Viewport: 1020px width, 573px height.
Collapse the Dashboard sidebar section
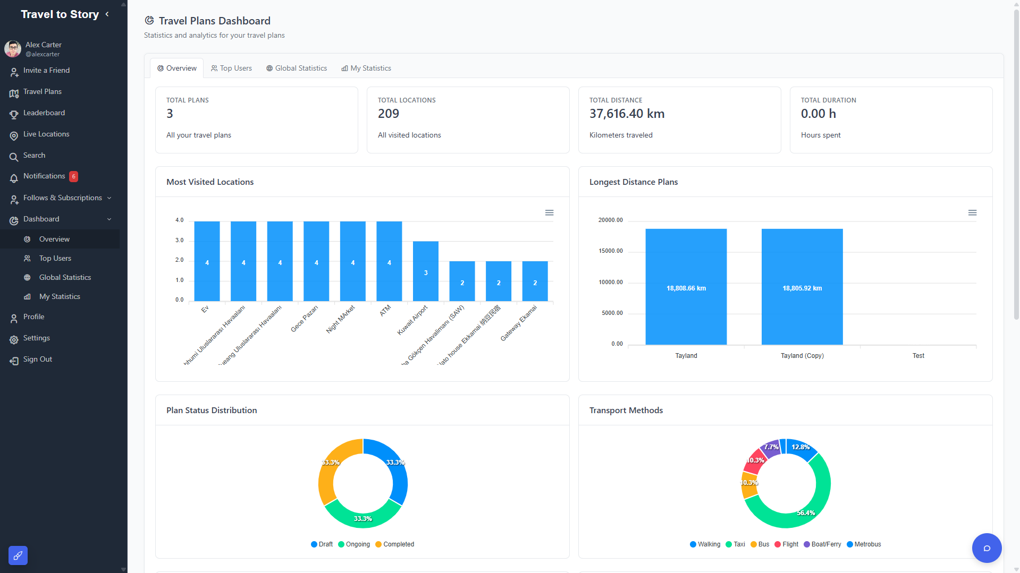pyautogui.click(x=109, y=219)
